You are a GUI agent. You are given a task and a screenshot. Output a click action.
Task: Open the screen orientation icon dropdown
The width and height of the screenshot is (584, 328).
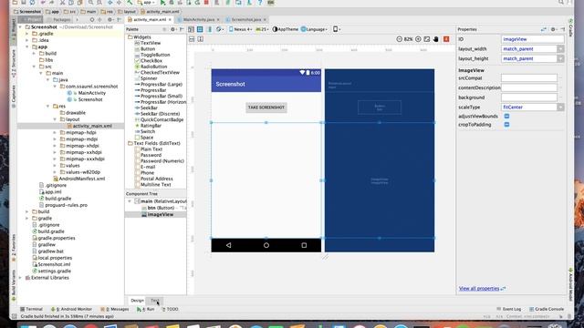[219, 29]
